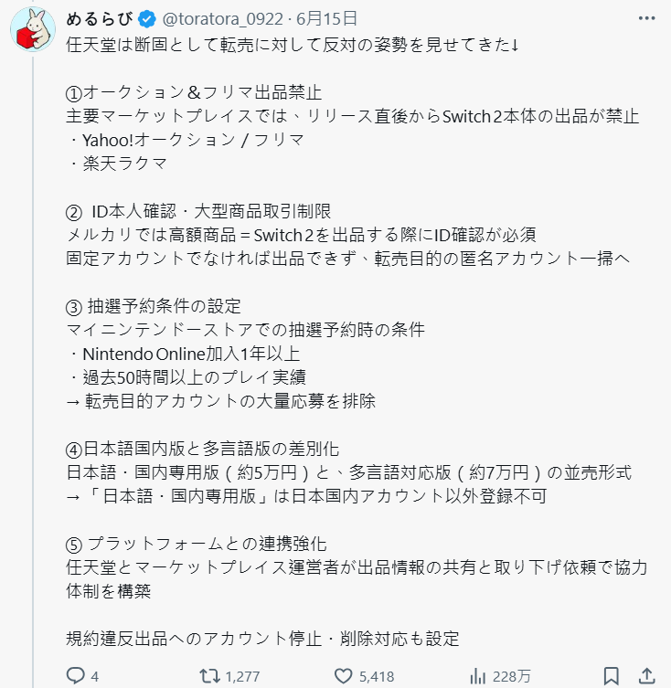This screenshot has height=688, width=671.
Task: Like the post with the heart icon
Action: tap(343, 676)
